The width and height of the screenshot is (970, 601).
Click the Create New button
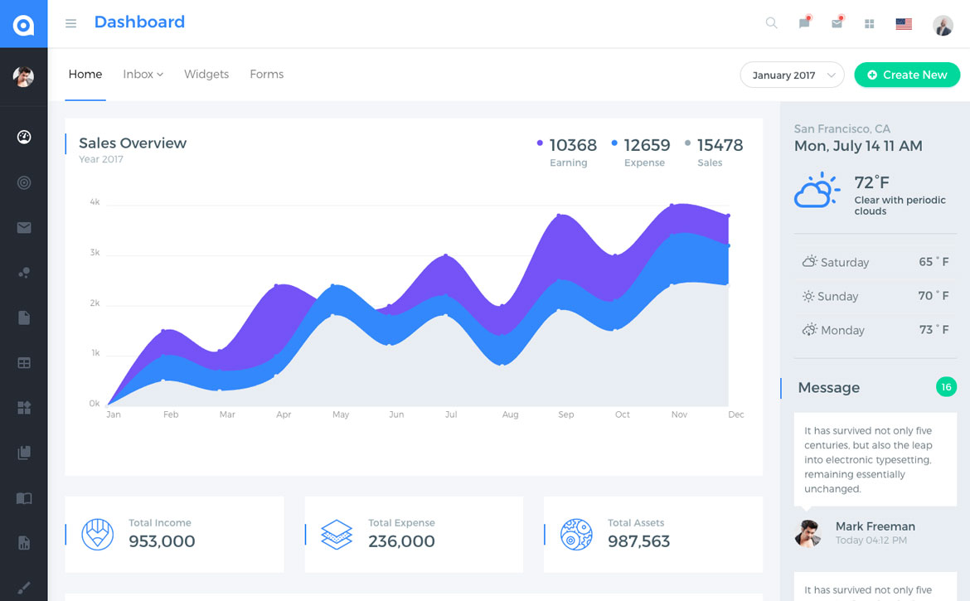point(907,75)
